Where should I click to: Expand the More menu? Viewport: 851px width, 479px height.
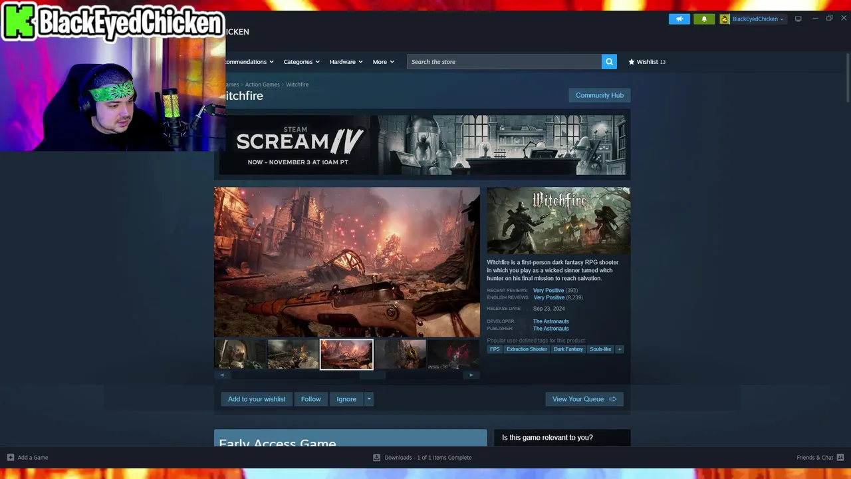[383, 62]
